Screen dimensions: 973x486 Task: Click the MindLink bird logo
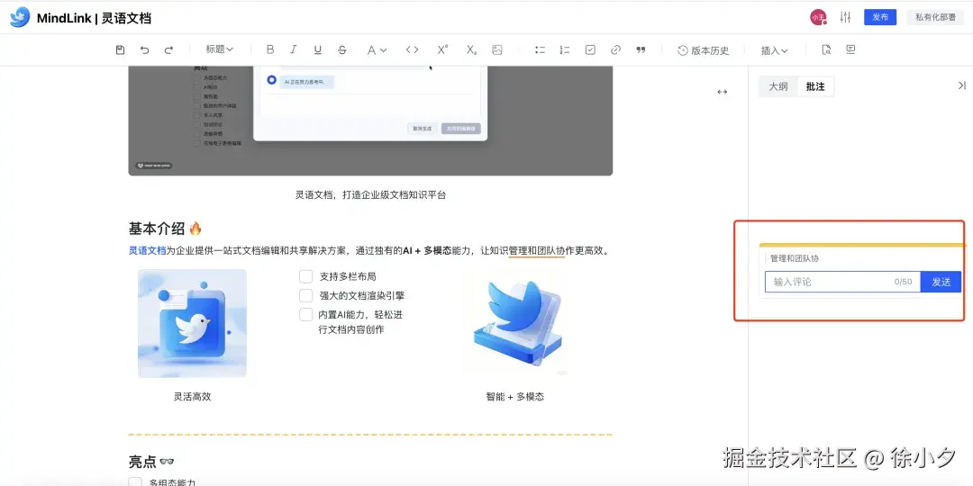(19, 17)
